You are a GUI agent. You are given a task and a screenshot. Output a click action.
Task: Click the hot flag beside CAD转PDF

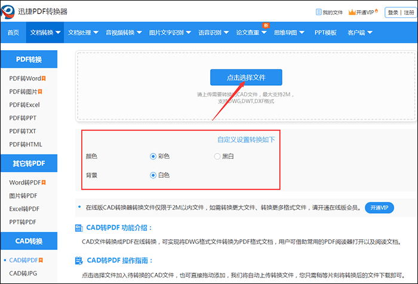click(41, 260)
